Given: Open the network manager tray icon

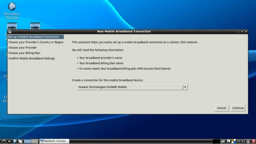Looking at the screenshot, I should pyautogui.click(x=223, y=141).
